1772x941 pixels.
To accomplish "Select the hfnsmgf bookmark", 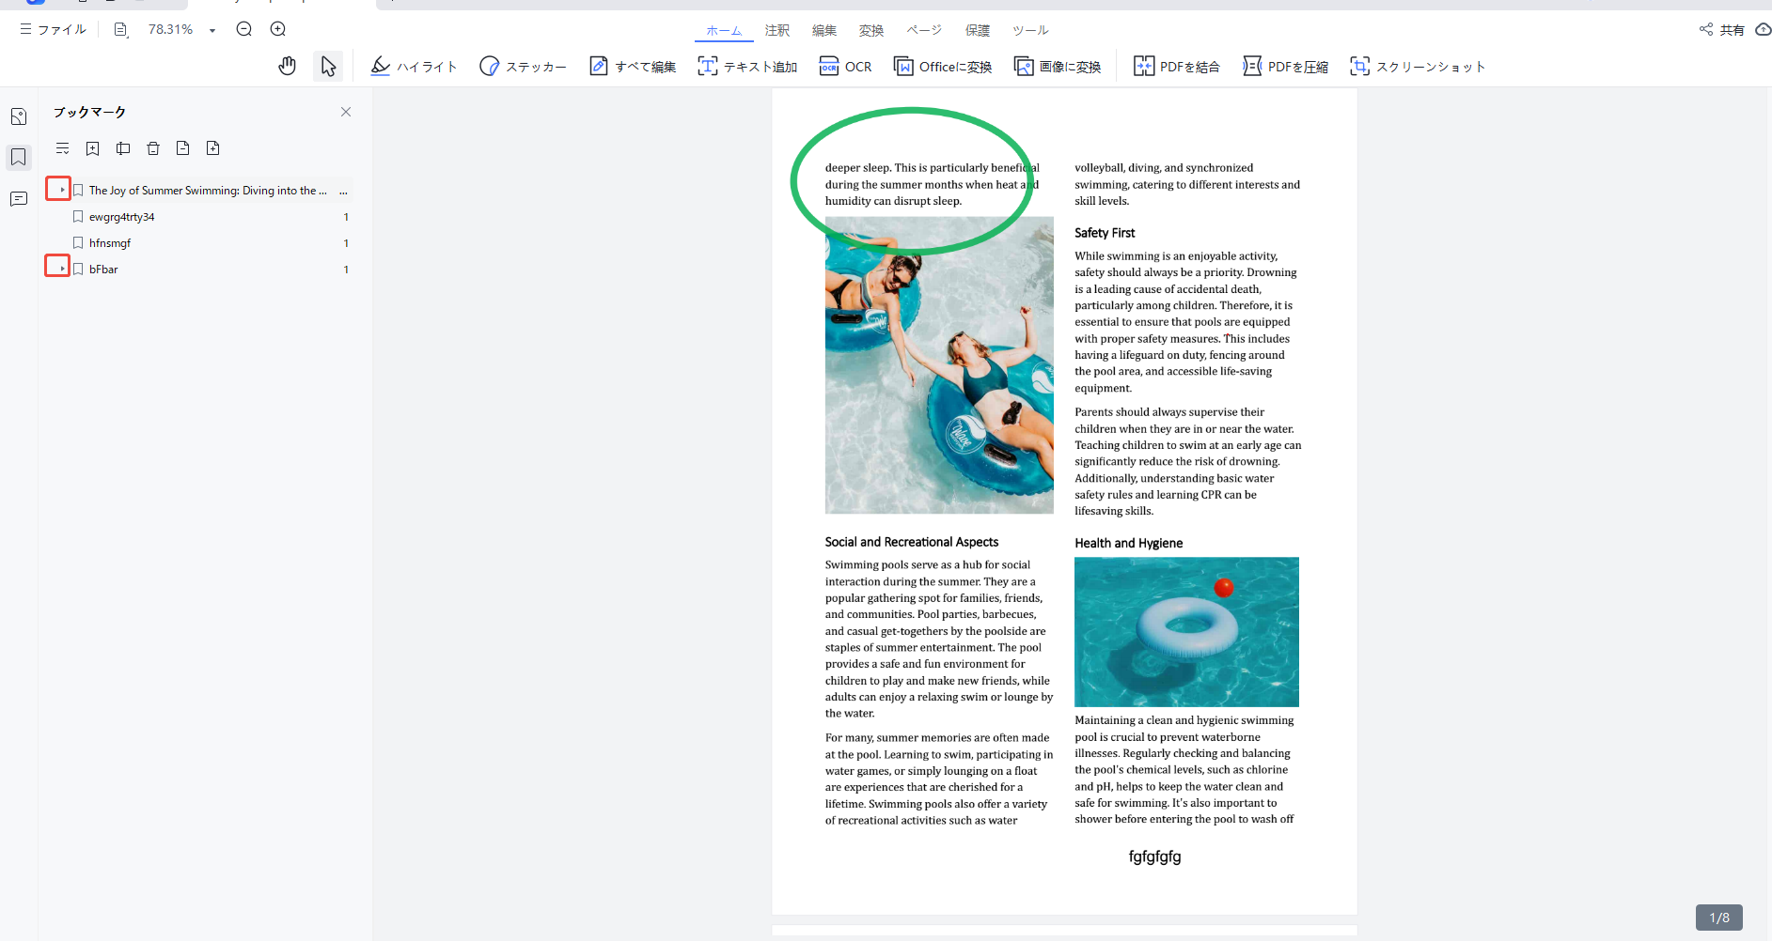I will (110, 243).
